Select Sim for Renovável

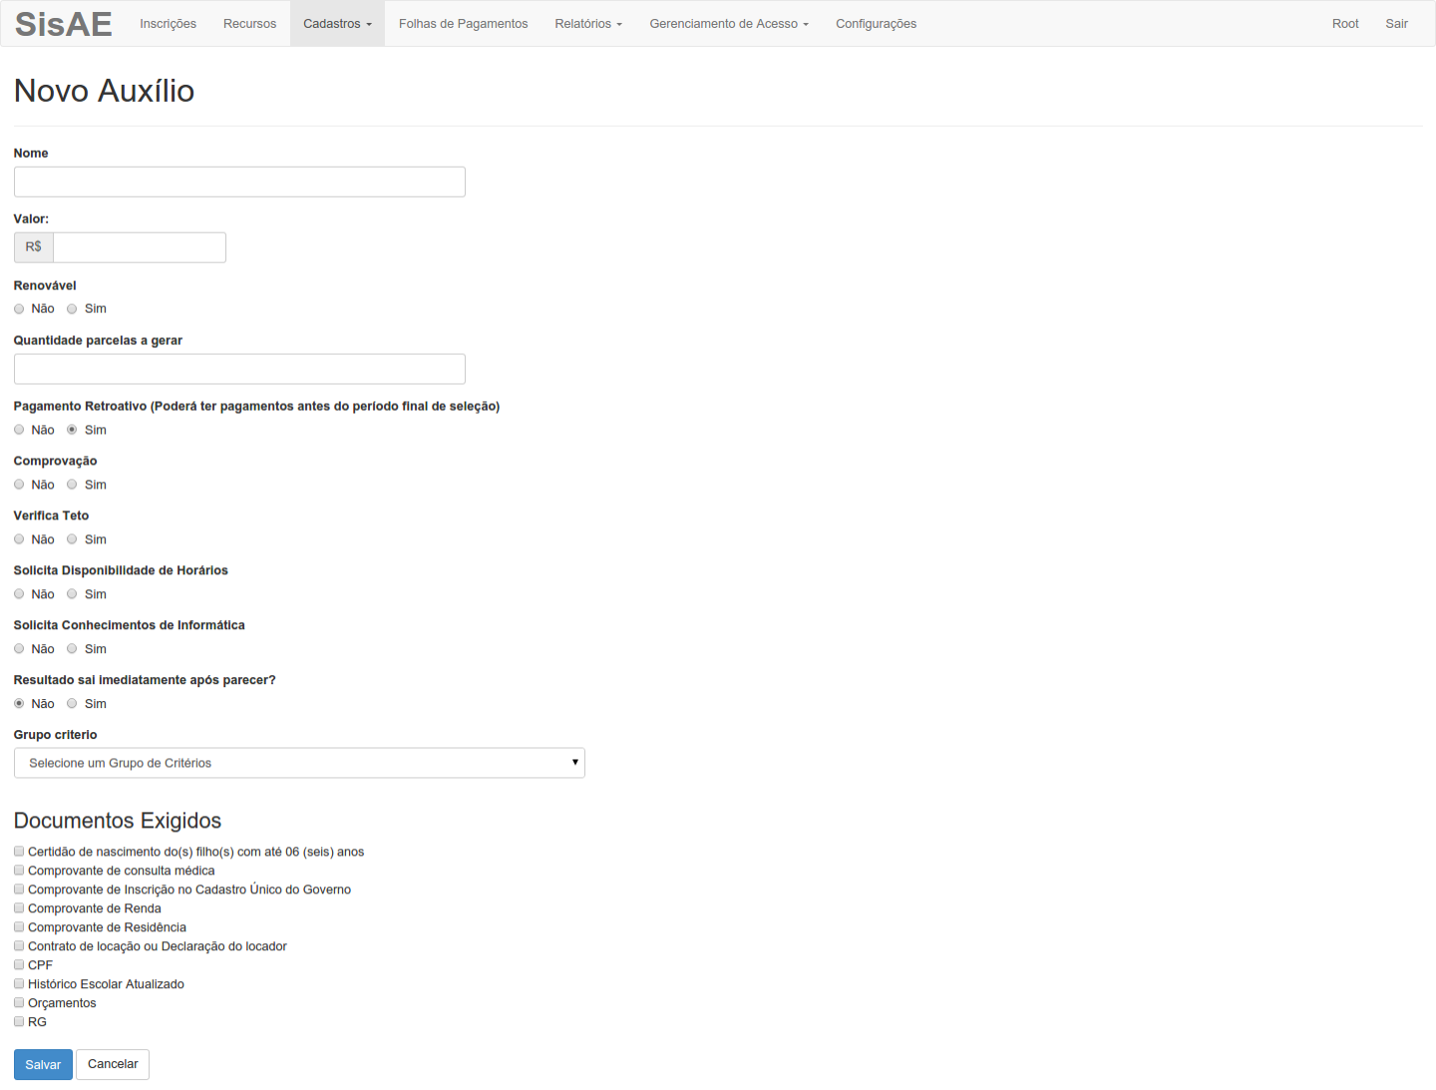[x=72, y=309]
